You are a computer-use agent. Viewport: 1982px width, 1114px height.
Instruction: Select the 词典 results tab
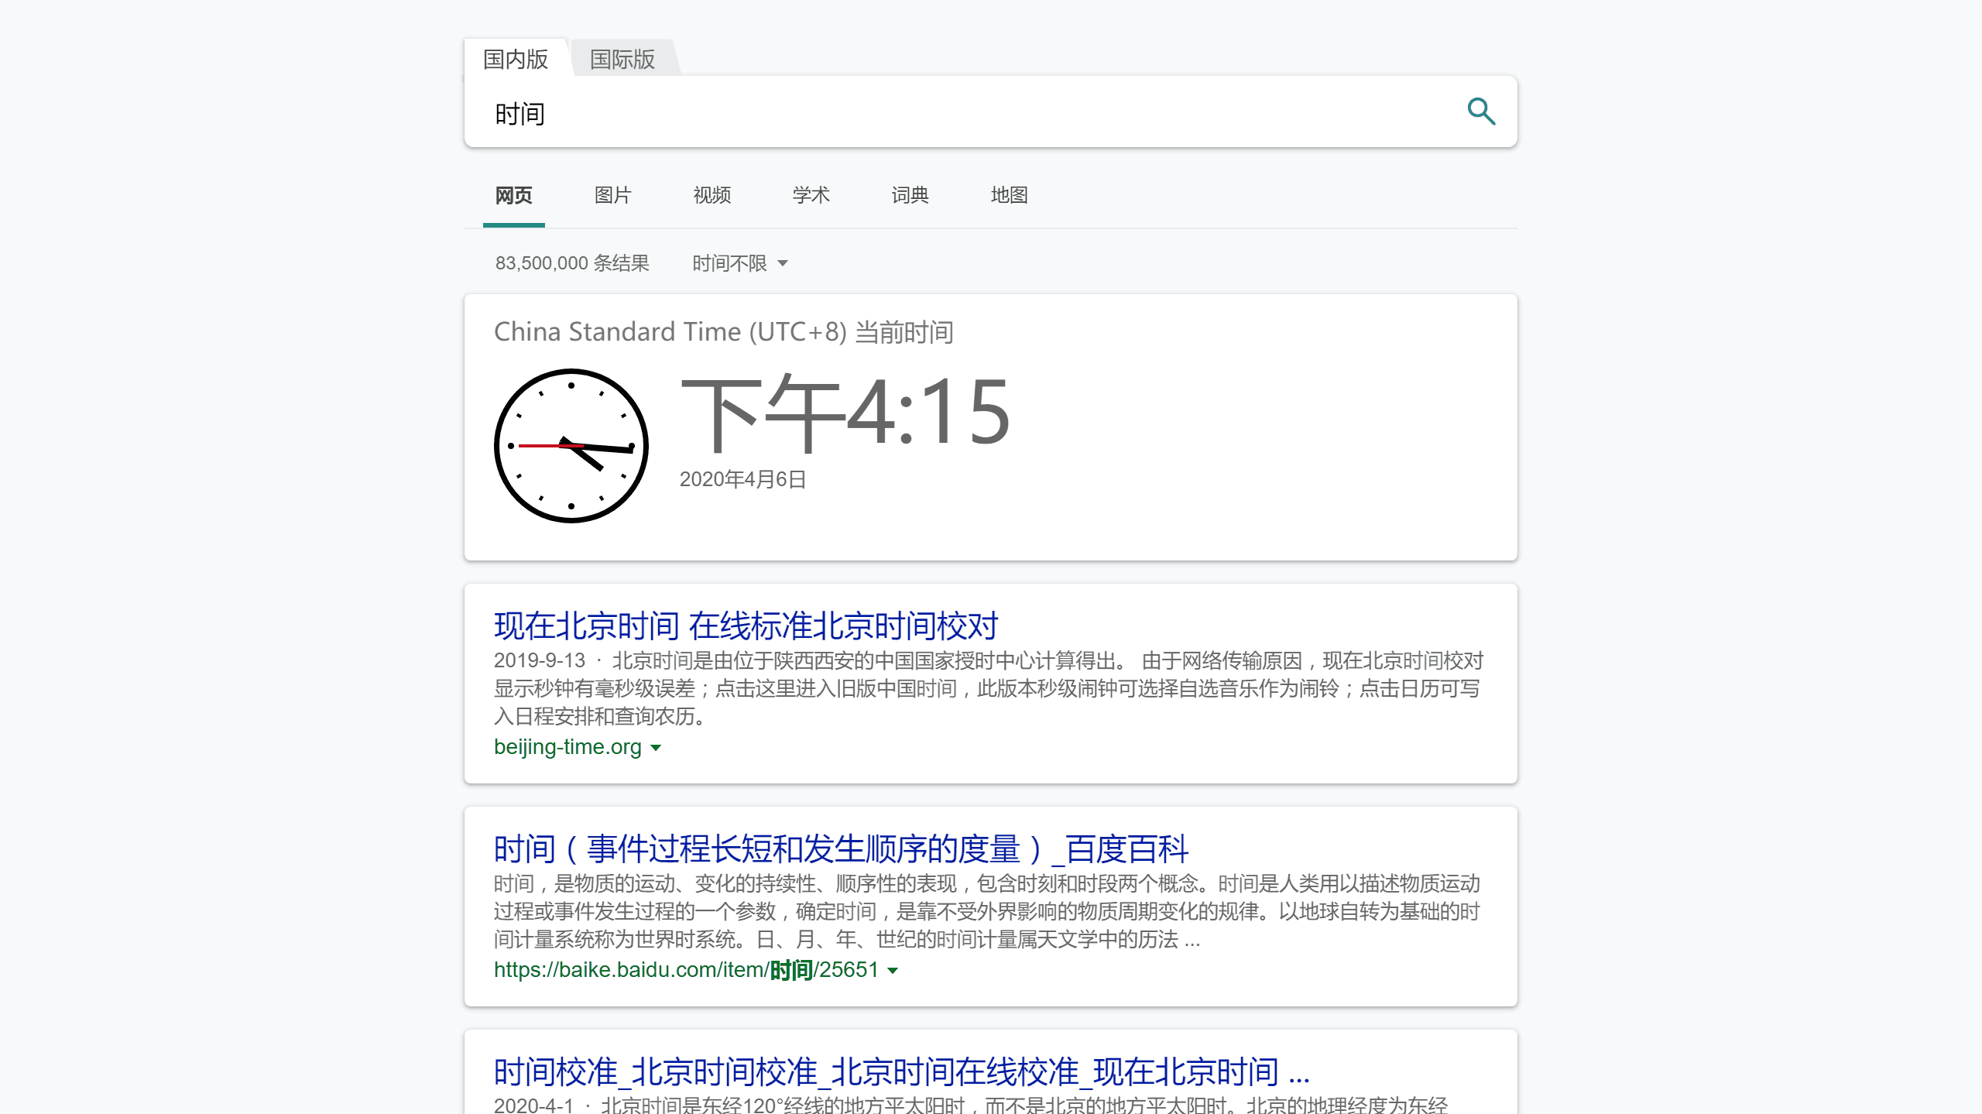tap(910, 195)
